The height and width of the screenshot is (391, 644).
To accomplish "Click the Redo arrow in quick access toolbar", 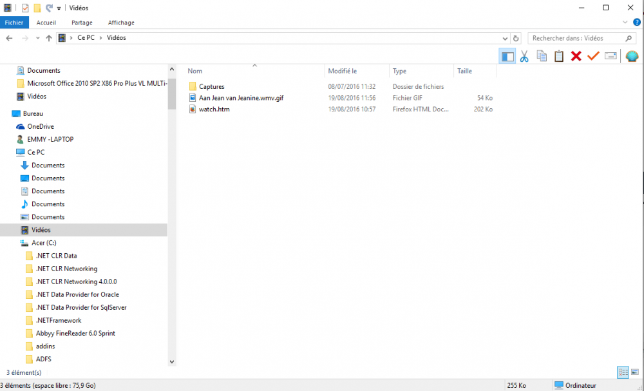I will pyautogui.click(x=49, y=8).
